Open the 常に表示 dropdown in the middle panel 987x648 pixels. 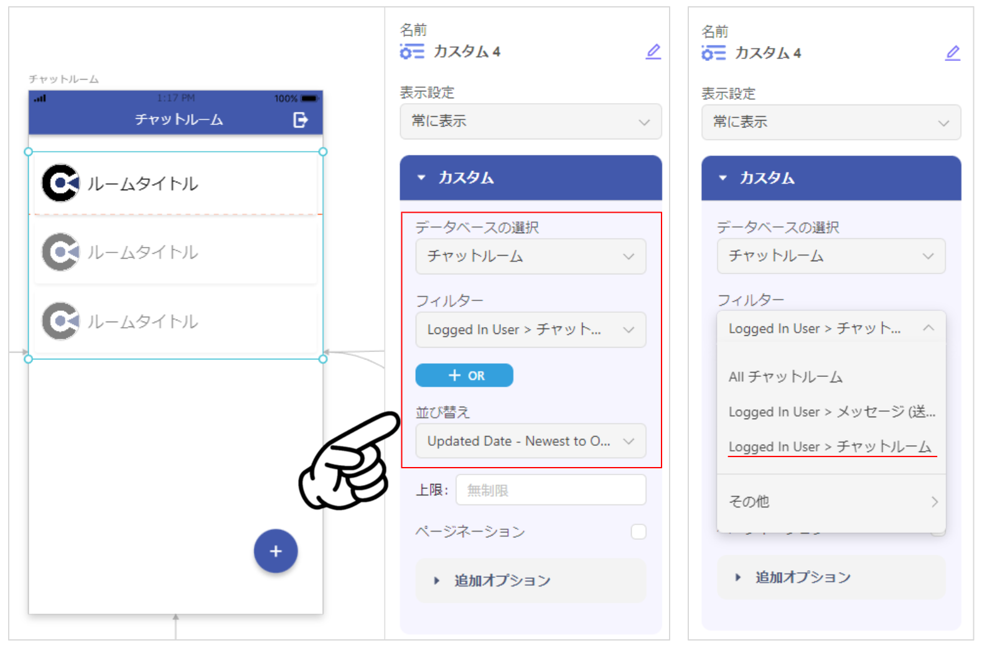(530, 121)
